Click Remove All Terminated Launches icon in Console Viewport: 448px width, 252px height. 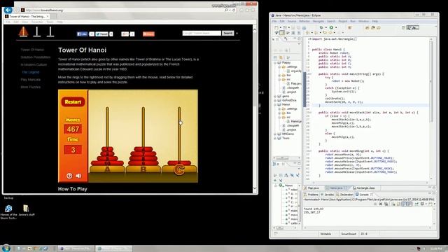pyautogui.click(x=386, y=204)
